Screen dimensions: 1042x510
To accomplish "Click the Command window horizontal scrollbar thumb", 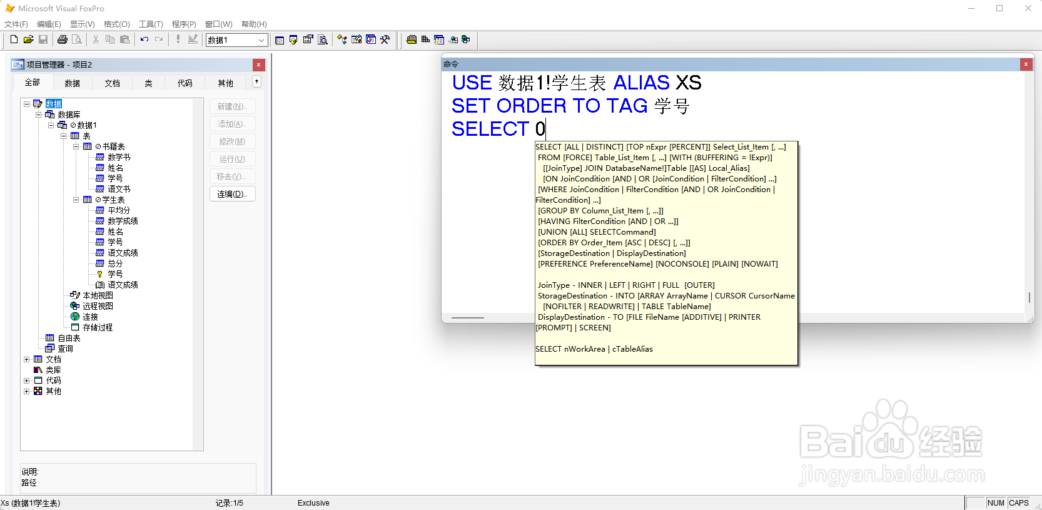I will [468, 318].
